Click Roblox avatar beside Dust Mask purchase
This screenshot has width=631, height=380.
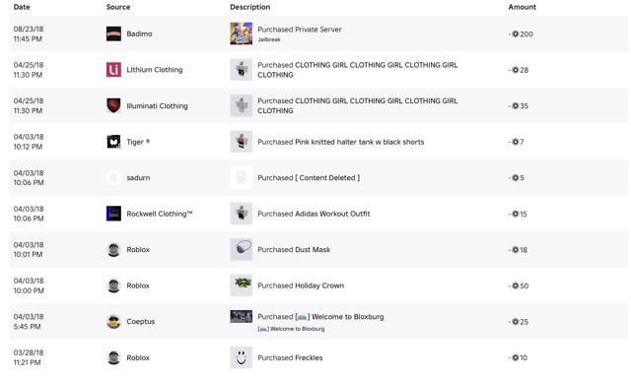(x=113, y=249)
